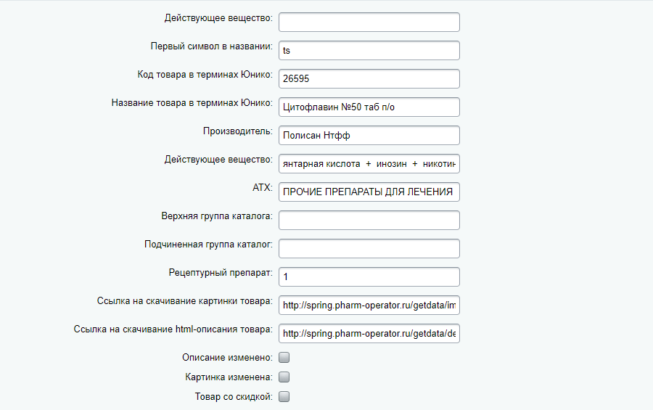Image resolution: width=653 pixels, height=410 pixels.
Task: Click the Ссылка на скачивание картинки товара: label
Action: coord(185,301)
